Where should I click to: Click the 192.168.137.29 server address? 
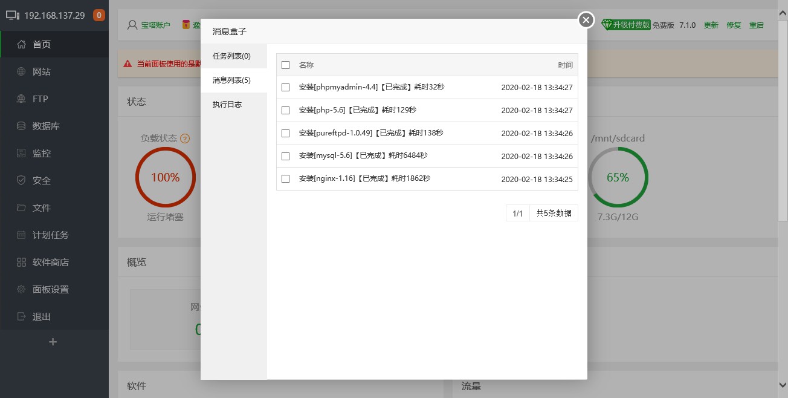[x=55, y=15]
